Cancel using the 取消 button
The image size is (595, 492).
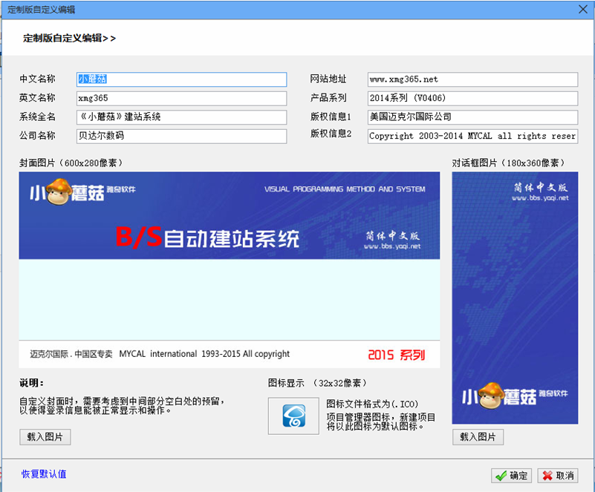[x=557, y=476]
